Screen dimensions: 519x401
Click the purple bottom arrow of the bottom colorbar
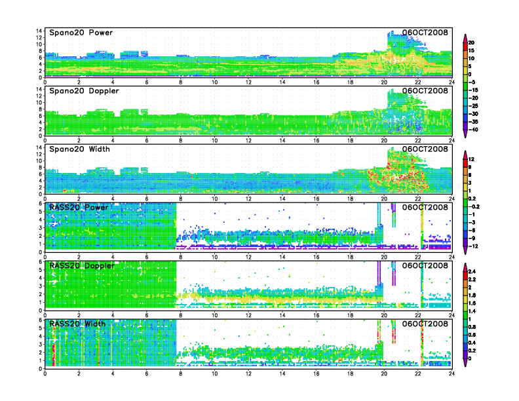pos(465,363)
